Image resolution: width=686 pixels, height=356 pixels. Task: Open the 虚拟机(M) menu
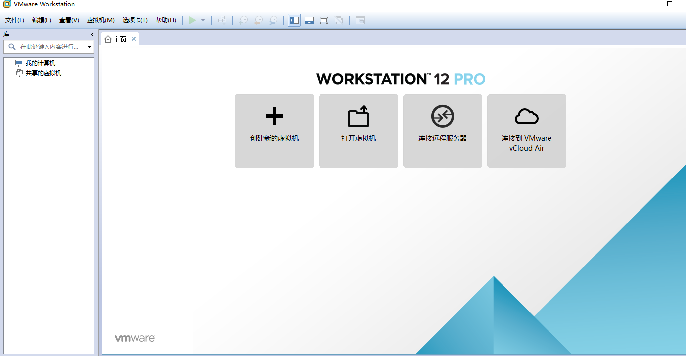[x=100, y=20]
